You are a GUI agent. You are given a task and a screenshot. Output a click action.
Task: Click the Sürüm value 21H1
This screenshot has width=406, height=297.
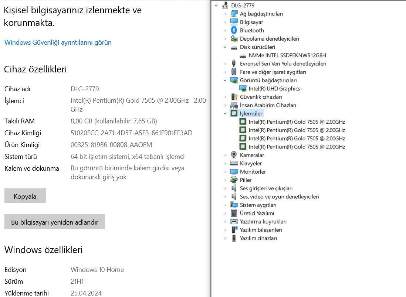point(77,281)
